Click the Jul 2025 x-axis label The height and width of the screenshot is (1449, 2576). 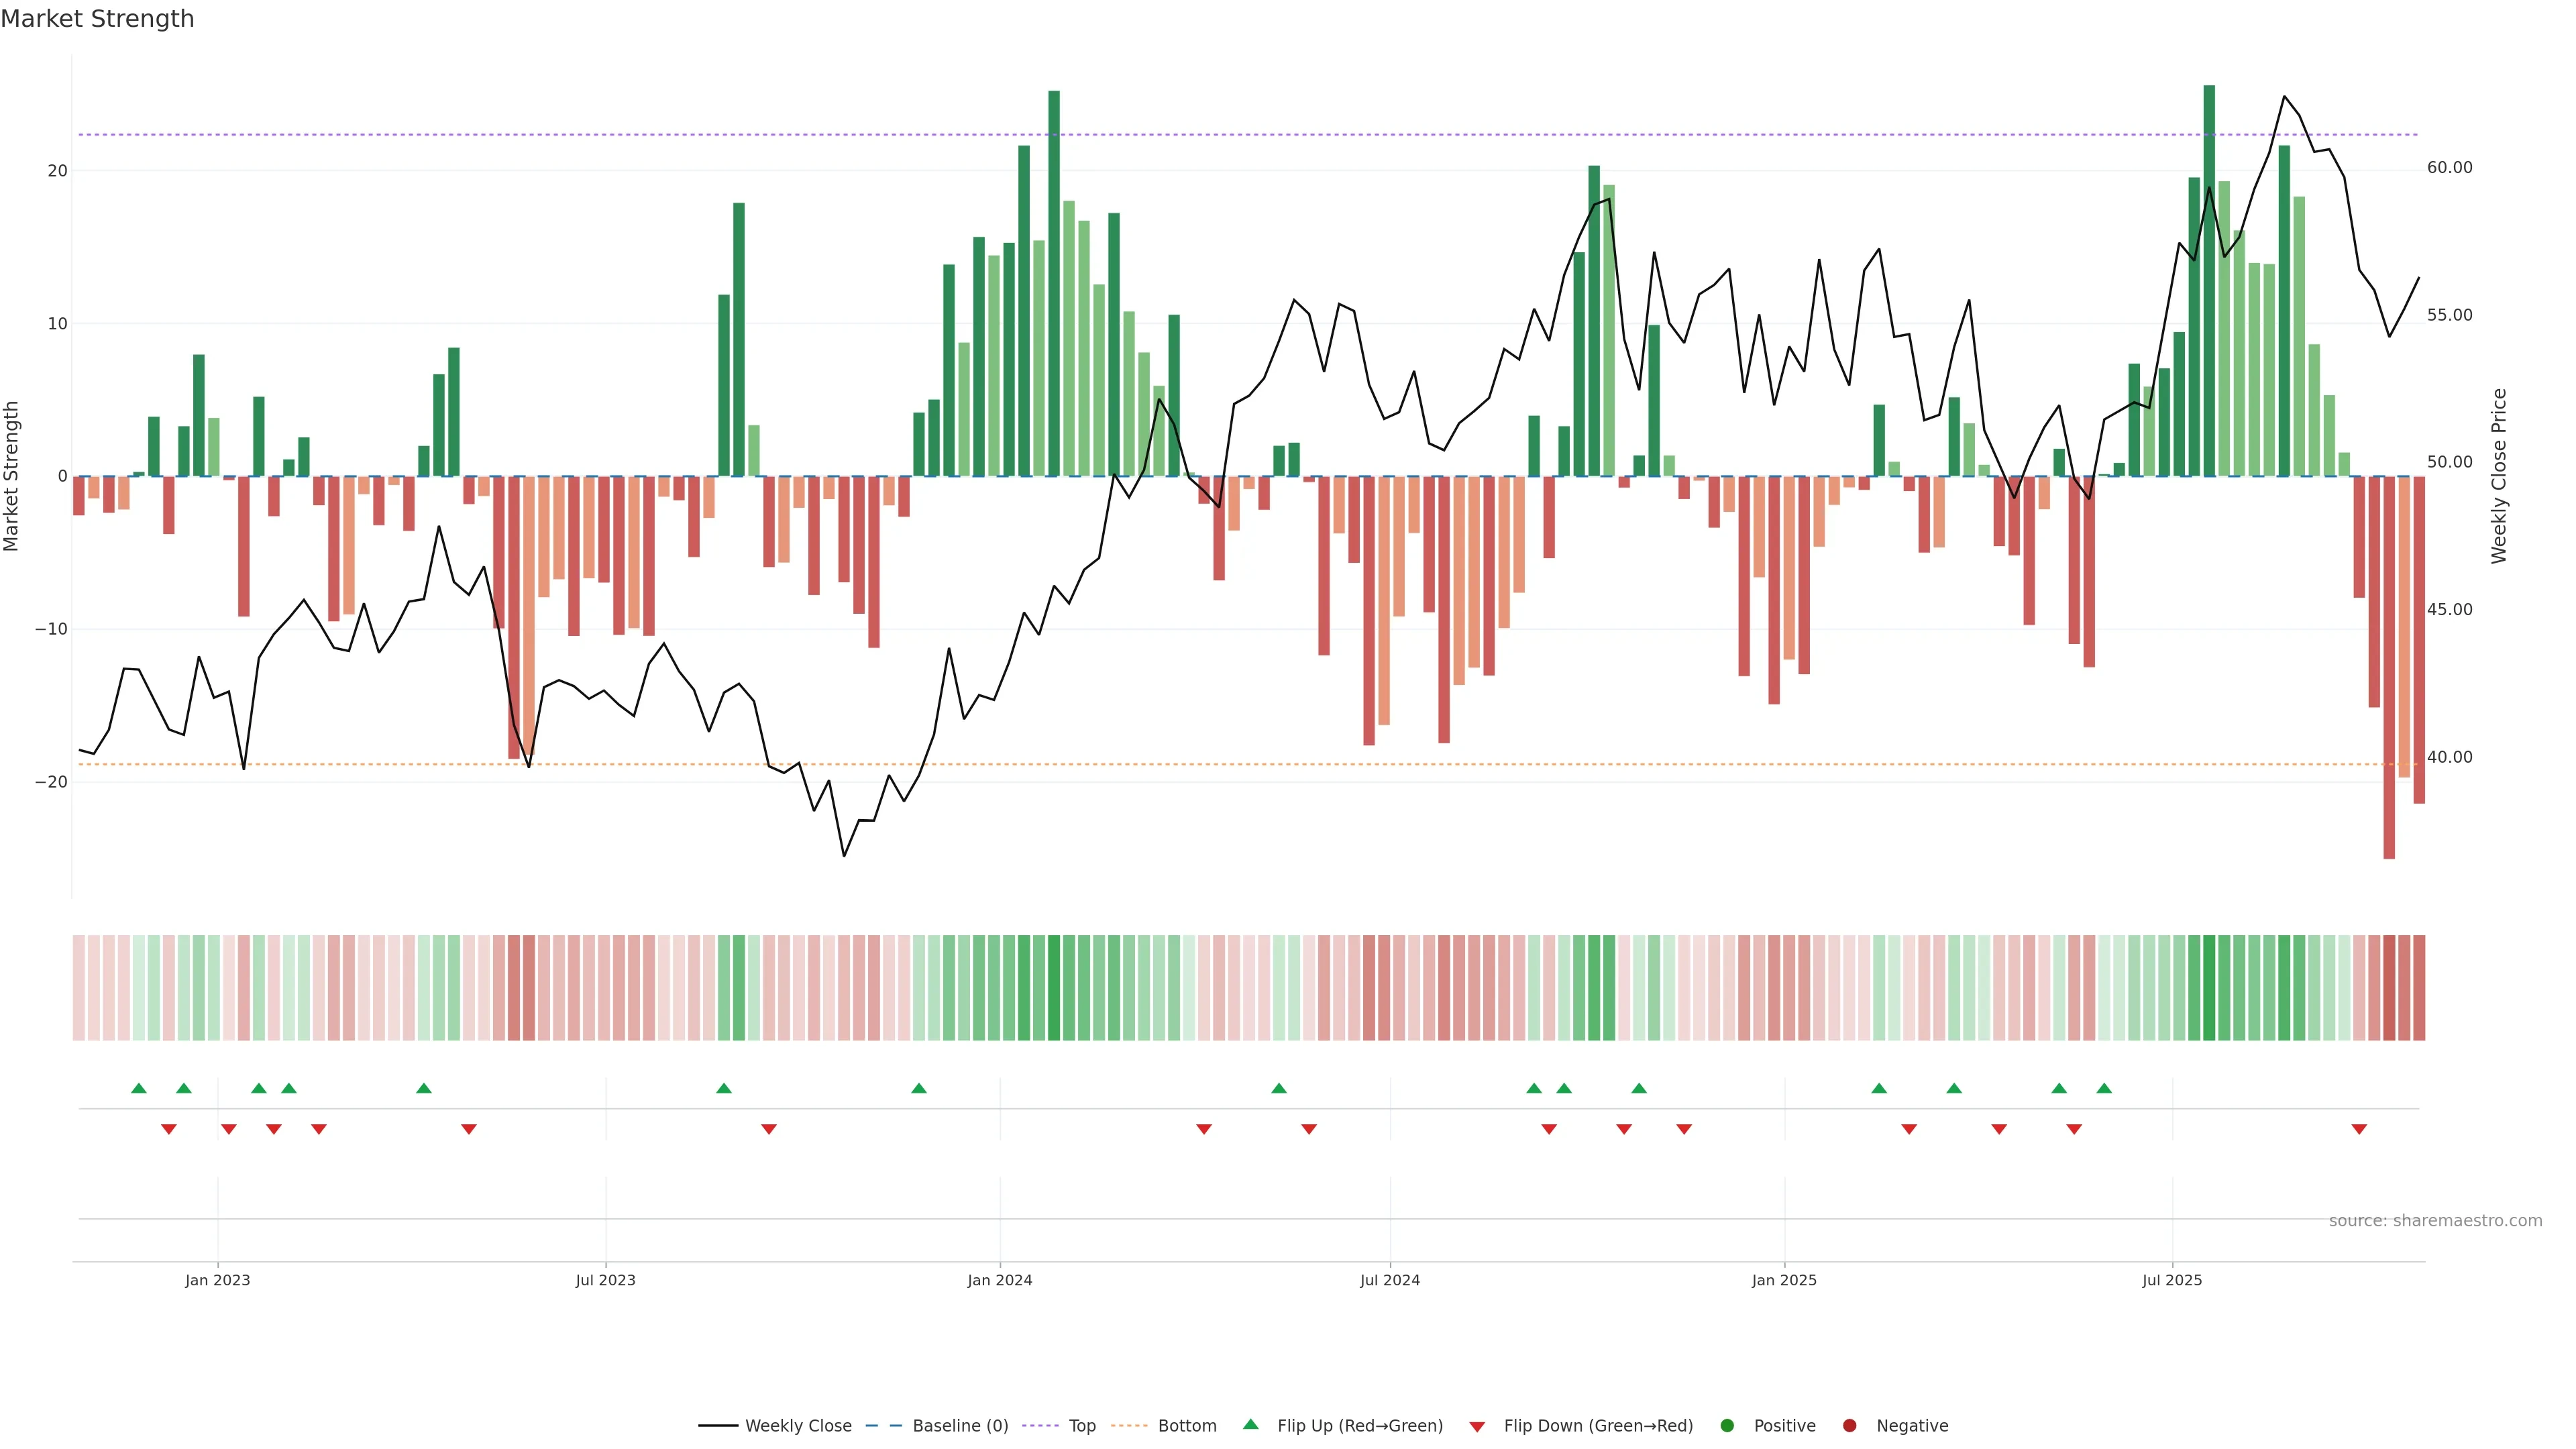click(2171, 1280)
